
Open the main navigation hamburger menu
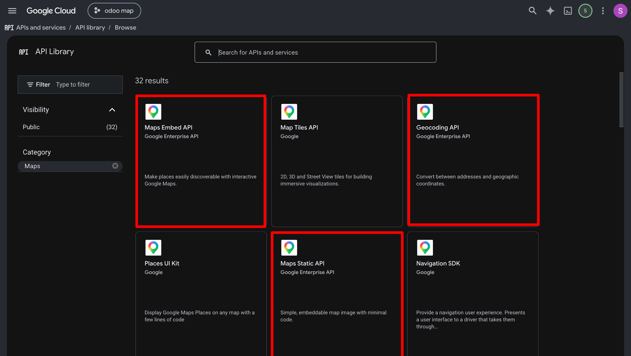tap(12, 11)
